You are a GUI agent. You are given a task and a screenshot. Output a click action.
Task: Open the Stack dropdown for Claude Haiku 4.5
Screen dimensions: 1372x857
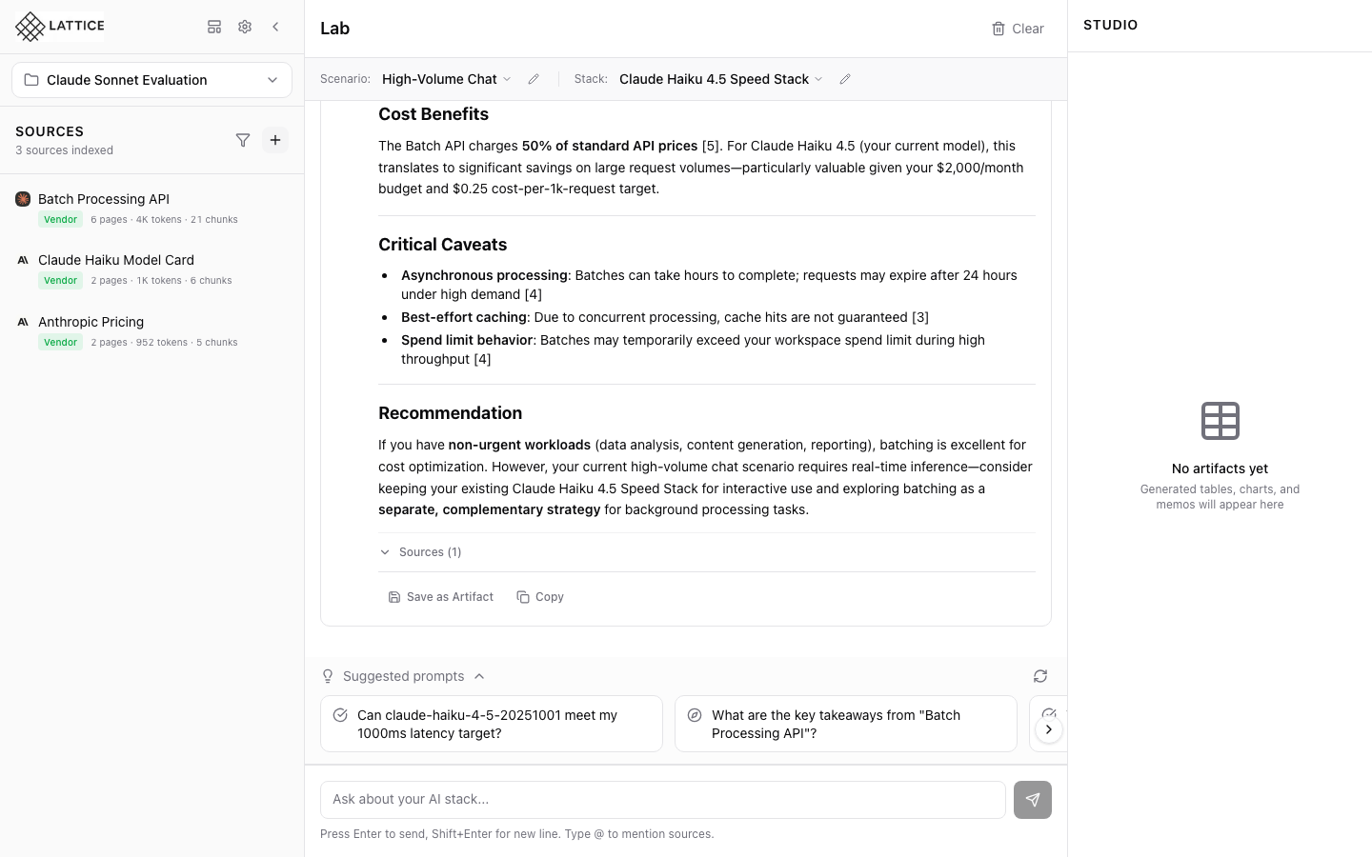pos(720,79)
